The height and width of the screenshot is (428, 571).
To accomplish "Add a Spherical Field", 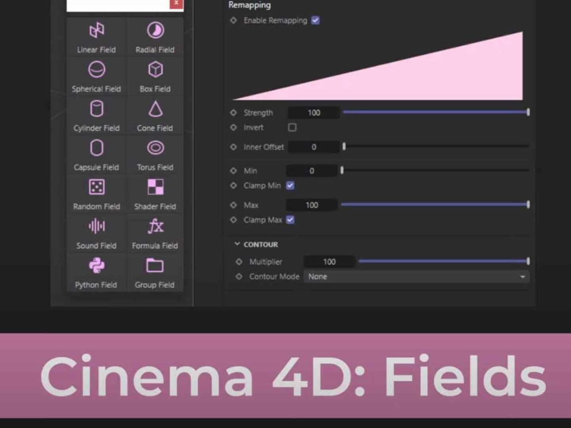I will [x=96, y=70].
